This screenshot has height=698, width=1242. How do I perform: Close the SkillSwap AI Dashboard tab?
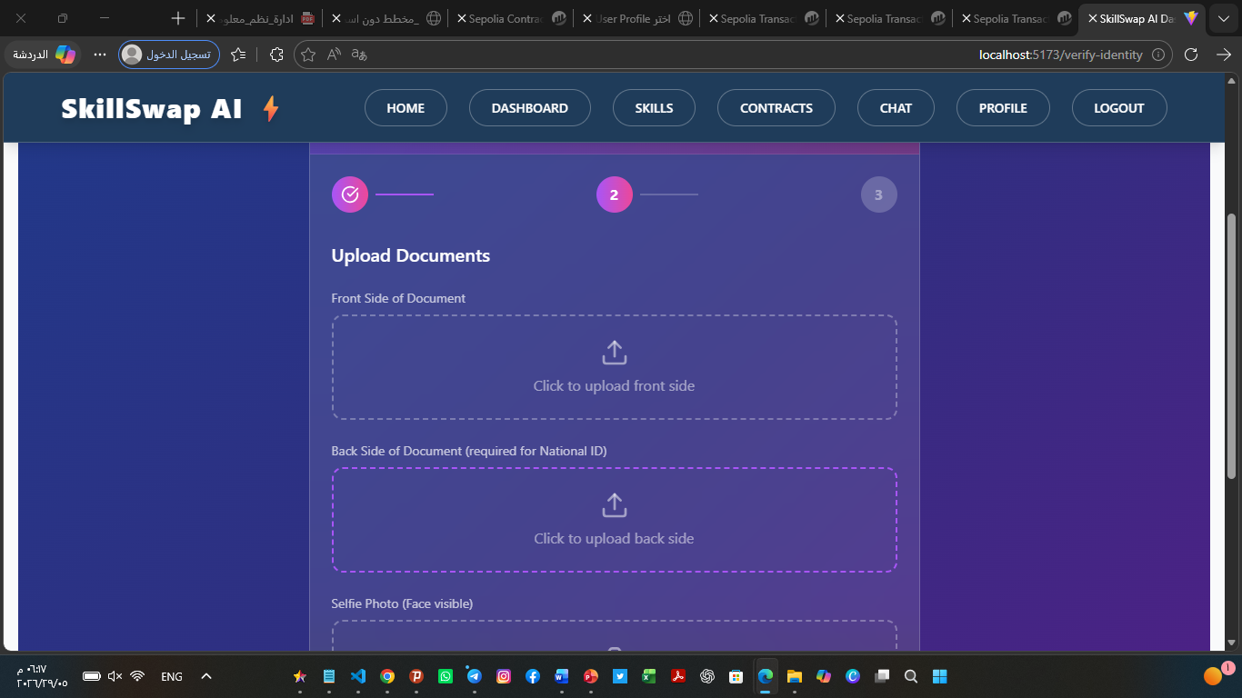(1092, 18)
